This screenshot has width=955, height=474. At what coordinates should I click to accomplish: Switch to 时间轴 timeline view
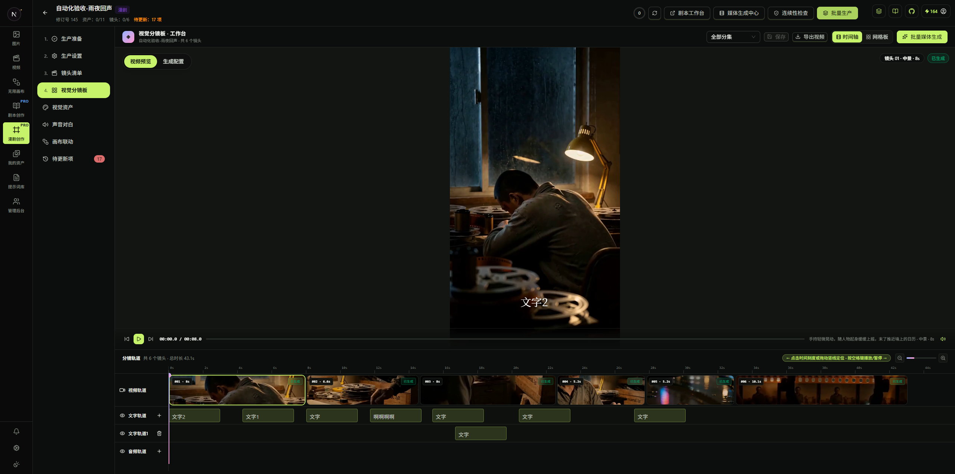pos(847,37)
